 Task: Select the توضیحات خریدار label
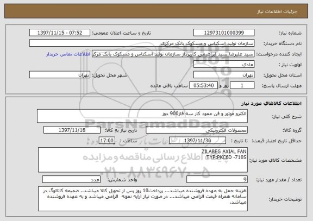[285, 199]
